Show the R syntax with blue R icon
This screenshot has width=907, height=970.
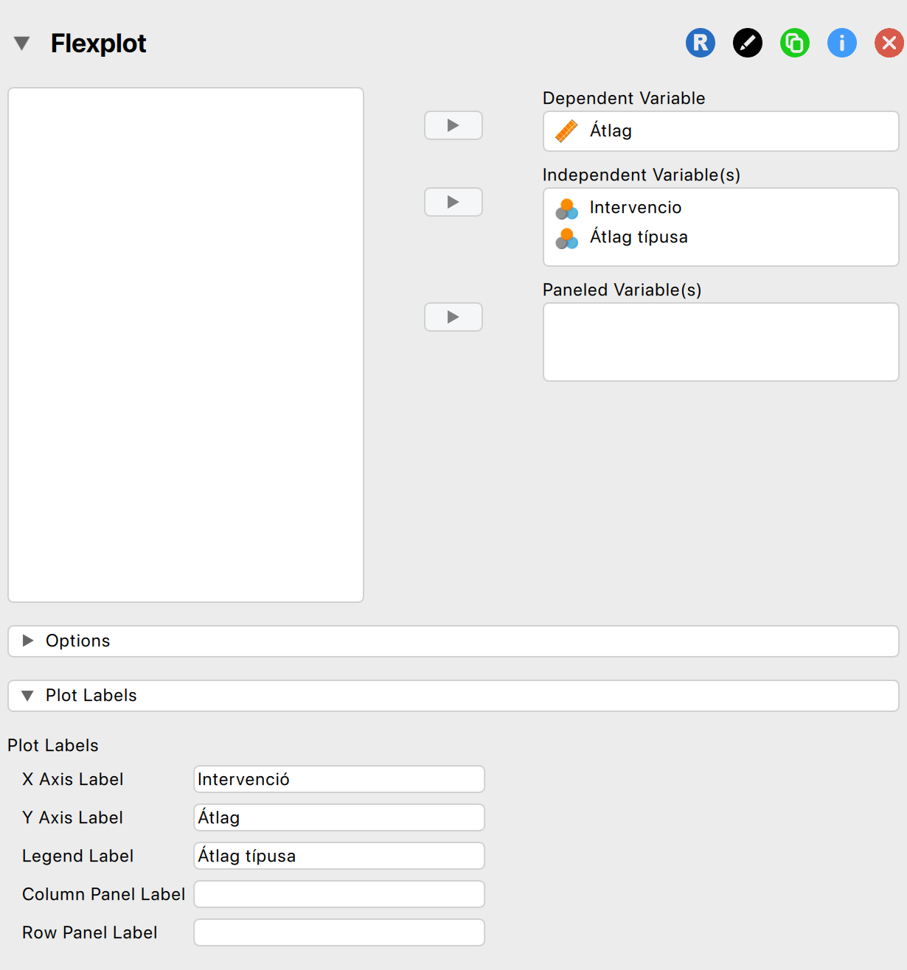coord(700,43)
